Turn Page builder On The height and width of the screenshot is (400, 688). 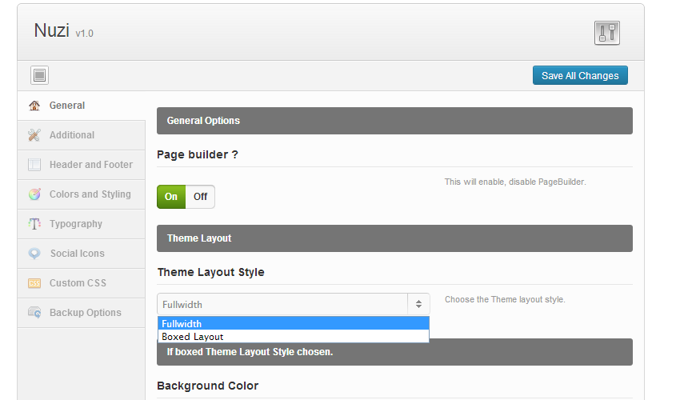pos(171,197)
